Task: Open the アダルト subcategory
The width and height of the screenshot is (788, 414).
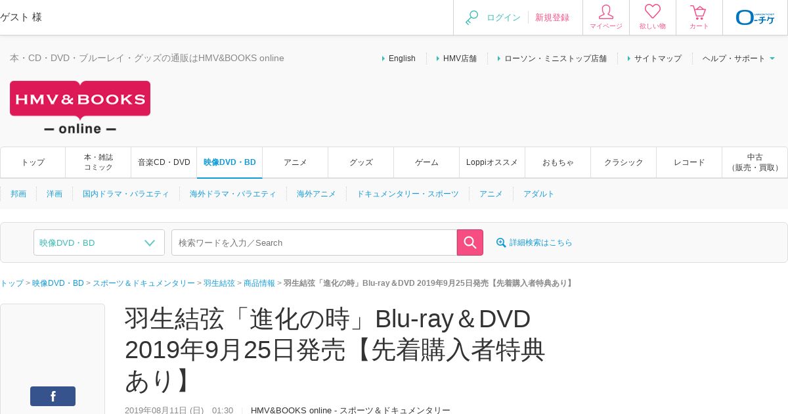Action: tap(539, 194)
